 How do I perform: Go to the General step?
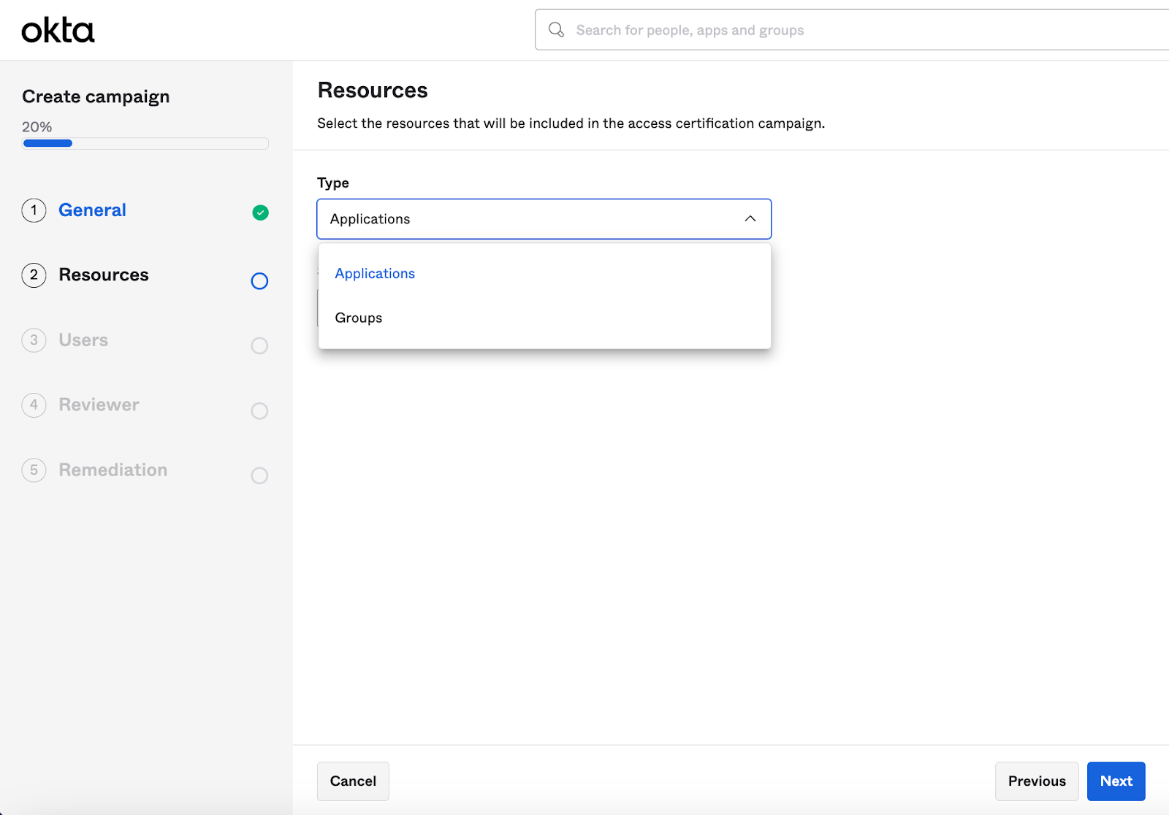[x=92, y=210]
